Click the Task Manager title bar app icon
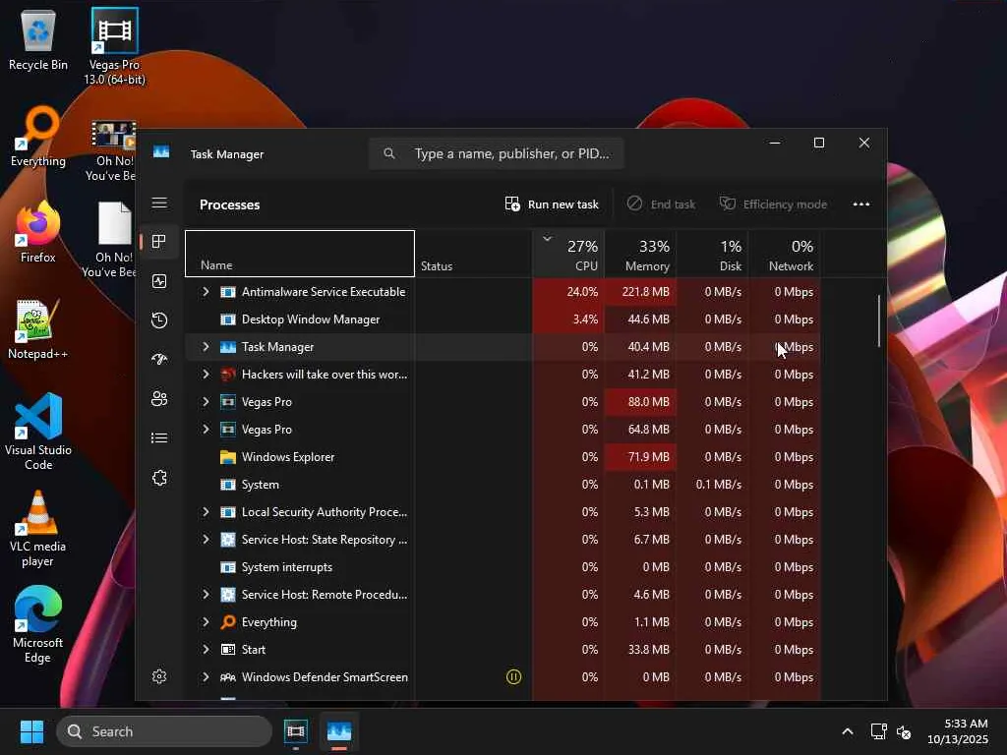 161,152
